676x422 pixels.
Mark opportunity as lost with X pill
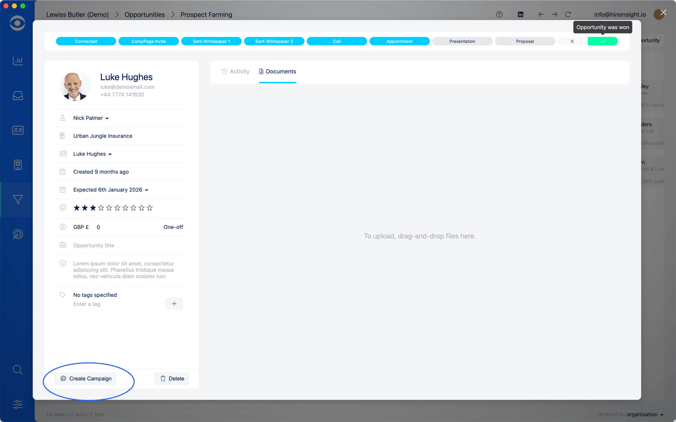coord(572,41)
